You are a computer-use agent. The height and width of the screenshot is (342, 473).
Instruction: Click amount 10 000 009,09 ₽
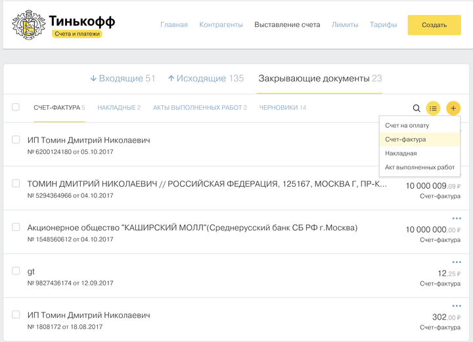(x=433, y=186)
